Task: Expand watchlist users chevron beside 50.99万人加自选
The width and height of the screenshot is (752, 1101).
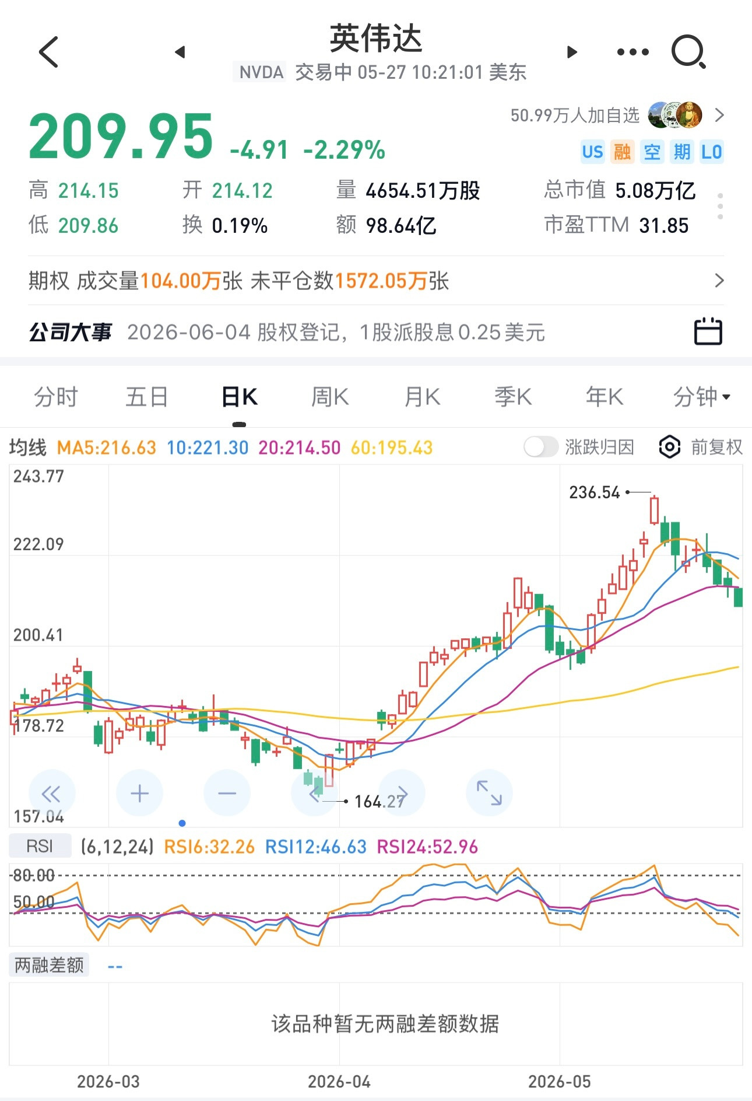Action: coord(719,115)
